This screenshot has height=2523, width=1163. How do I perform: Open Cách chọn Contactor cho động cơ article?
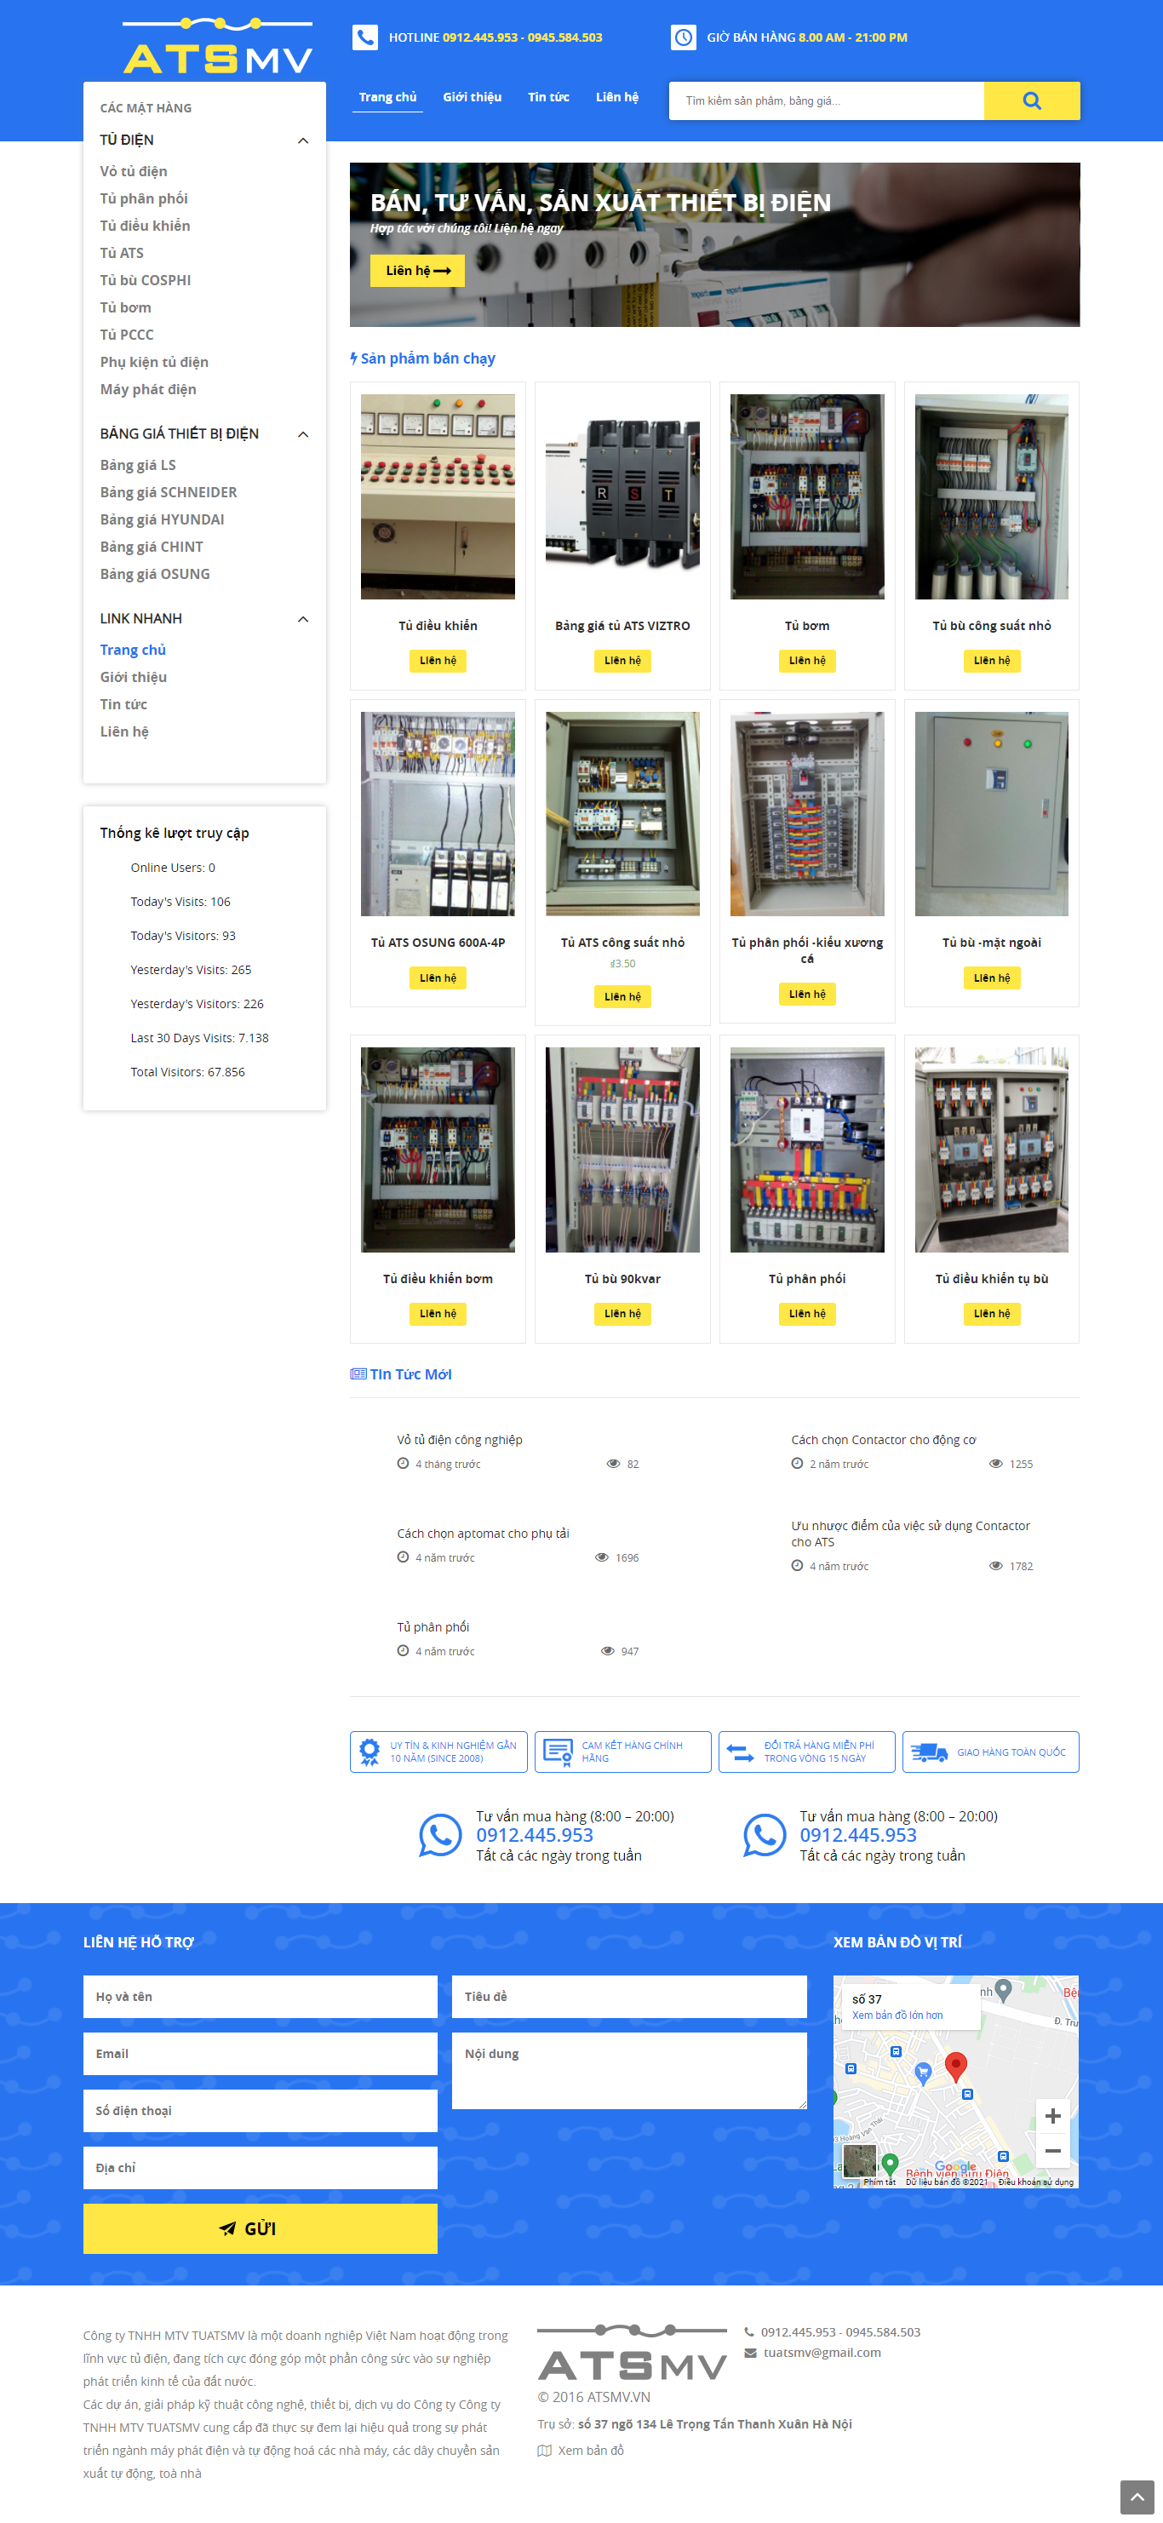point(883,1440)
